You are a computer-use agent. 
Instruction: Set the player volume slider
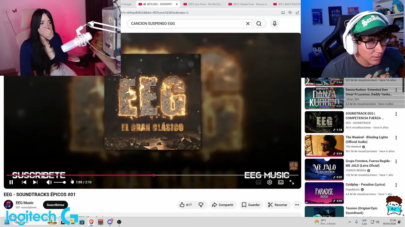pos(60,182)
